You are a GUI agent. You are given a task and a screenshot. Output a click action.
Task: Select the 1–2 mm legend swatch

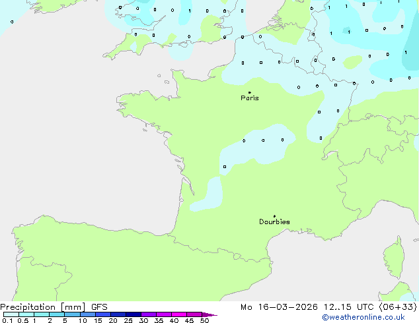[42, 314]
